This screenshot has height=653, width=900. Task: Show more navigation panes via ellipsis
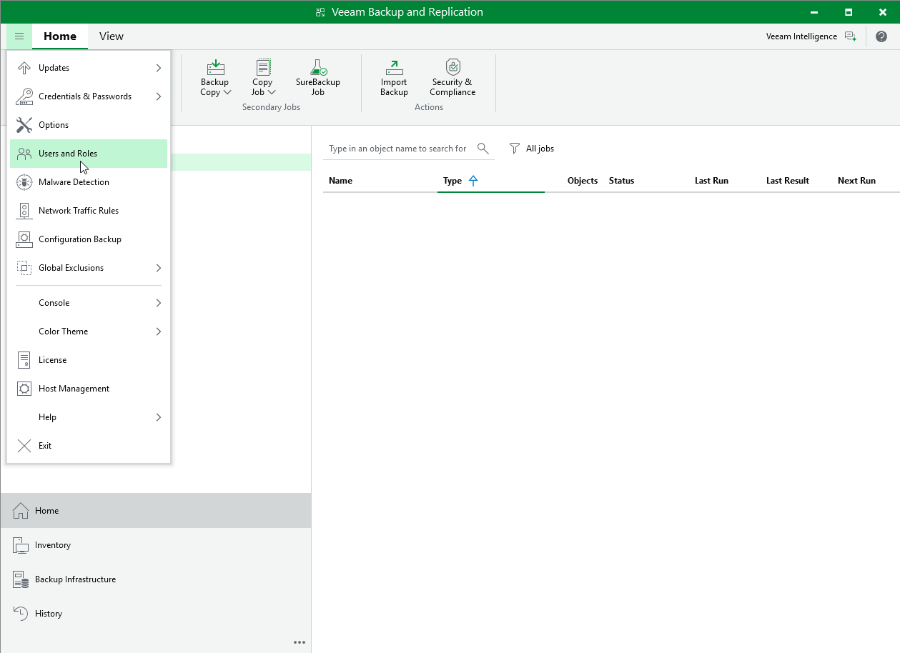pyautogui.click(x=300, y=642)
